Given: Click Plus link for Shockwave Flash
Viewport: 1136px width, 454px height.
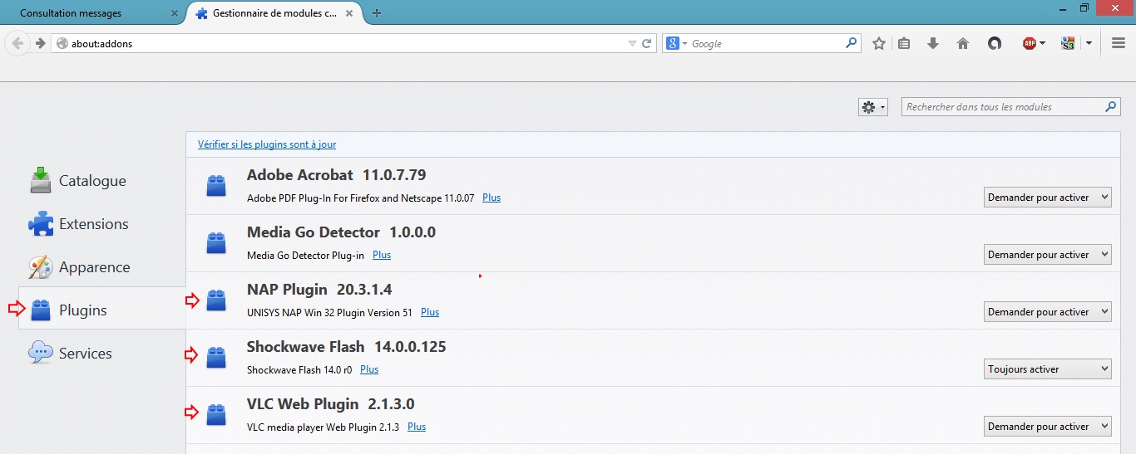Looking at the screenshot, I should click(369, 370).
